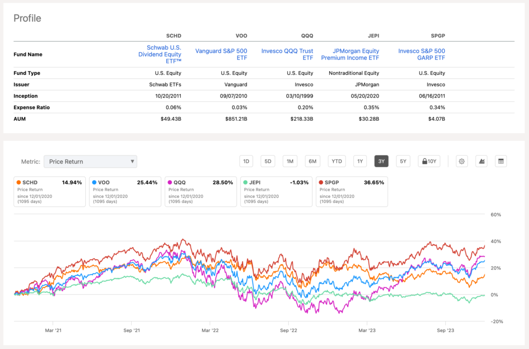Select the 1Y time range
529x349 pixels.
click(360, 162)
